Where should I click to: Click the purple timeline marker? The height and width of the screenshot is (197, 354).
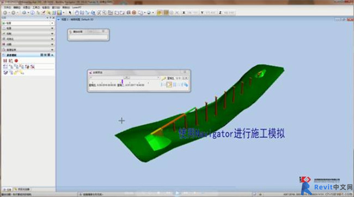(x=122, y=81)
